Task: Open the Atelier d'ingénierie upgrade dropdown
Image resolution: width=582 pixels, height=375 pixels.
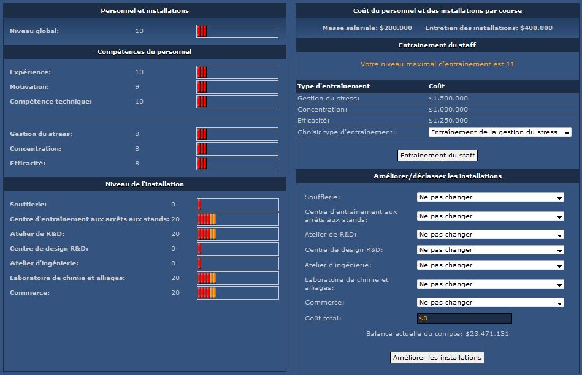Action: pos(491,265)
